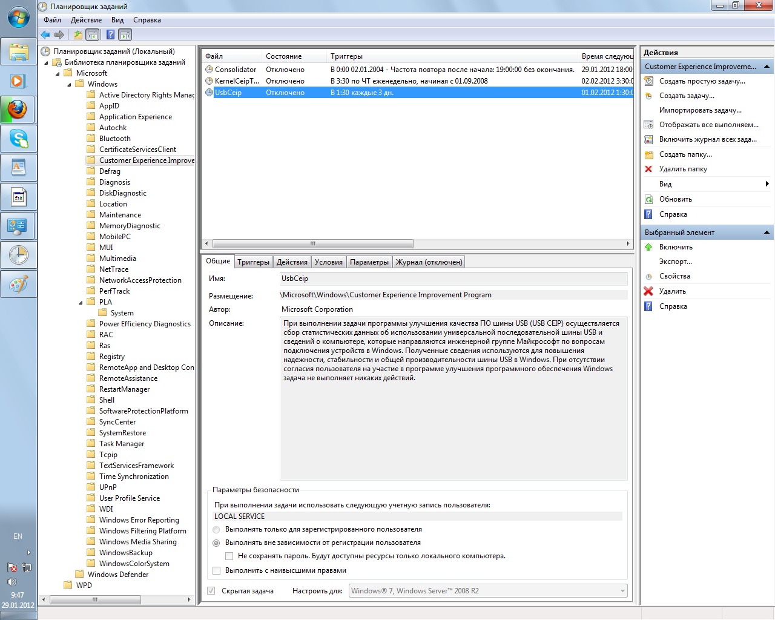The height and width of the screenshot is (620, 775).
Task: Click the task list horizontal scrollbar thumb
Action: pyautogui.click(x=312, y=243)
